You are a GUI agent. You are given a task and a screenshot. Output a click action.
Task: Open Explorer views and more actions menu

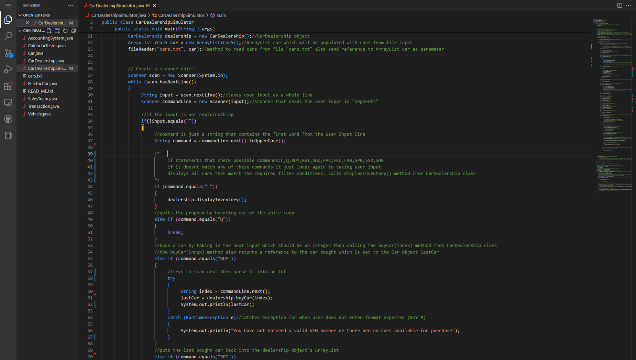tap(70, 5)
